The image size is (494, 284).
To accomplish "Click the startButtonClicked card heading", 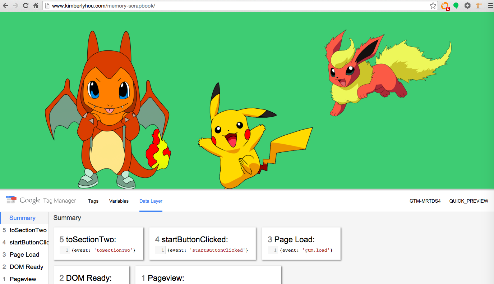I will (191, 239).
